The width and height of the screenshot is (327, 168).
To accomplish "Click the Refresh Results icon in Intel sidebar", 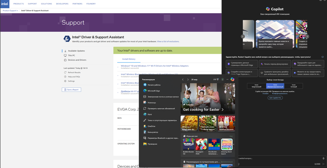I will (65, 72).
